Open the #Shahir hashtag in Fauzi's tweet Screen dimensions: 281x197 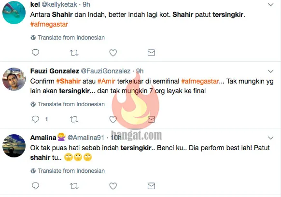click(68, 81)
